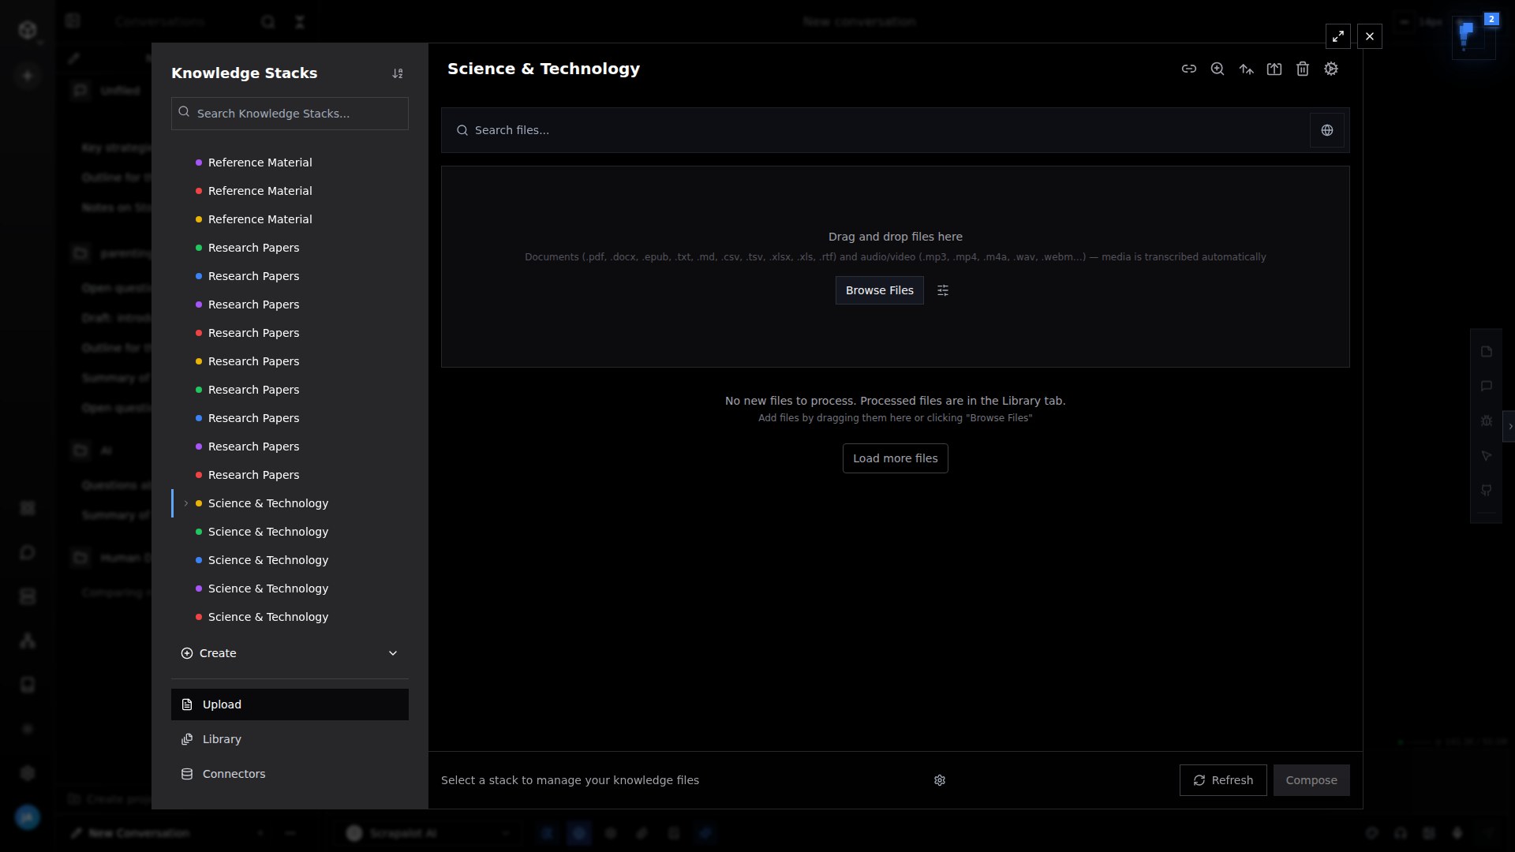The image size is (1515, 852).
Task: Focus the Search files field
Action: [x=875, y=130]
